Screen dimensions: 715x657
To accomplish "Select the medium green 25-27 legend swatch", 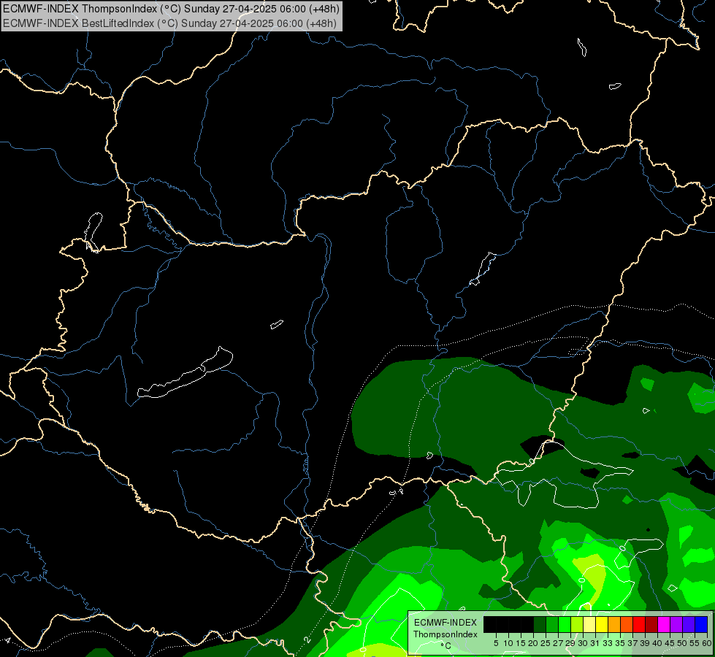I will [552, 624].
